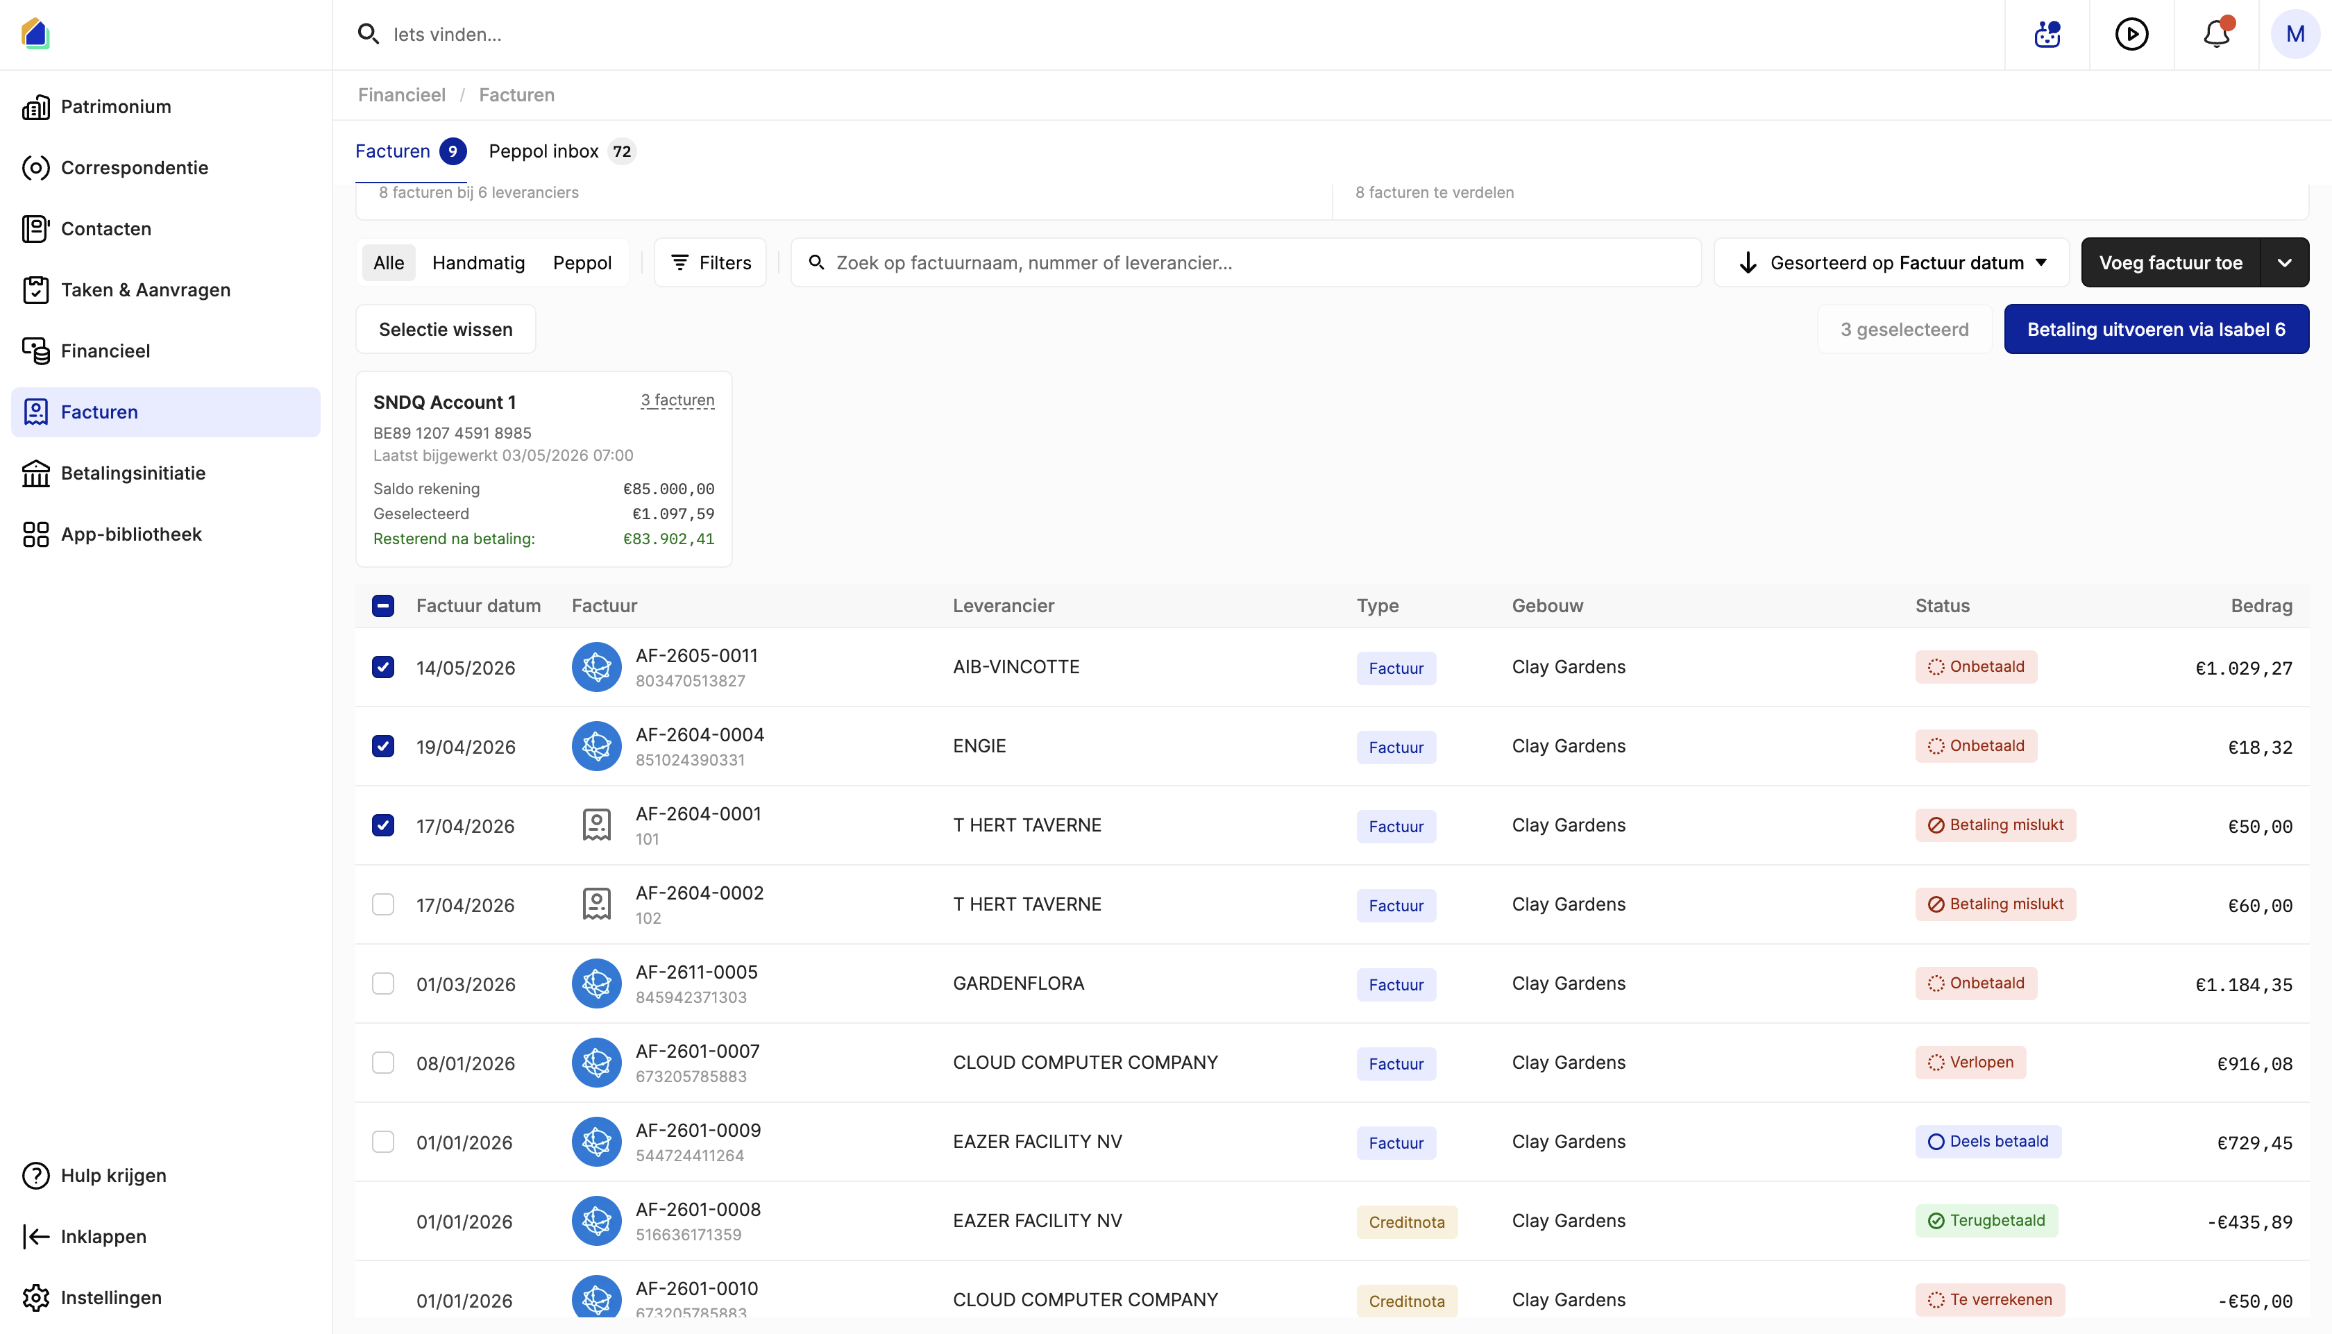Click Betaling mislukt status of AF-2604-0001
The width and height of the screenshot is (2332, 1334).
(x=1995, y=825)
